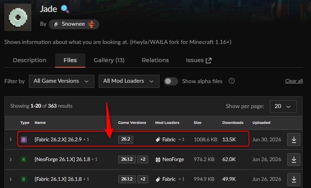Download the Fabric 26.1.X 26.1.8 file
The width and height of the screenshot is (311, 188).
294,179
